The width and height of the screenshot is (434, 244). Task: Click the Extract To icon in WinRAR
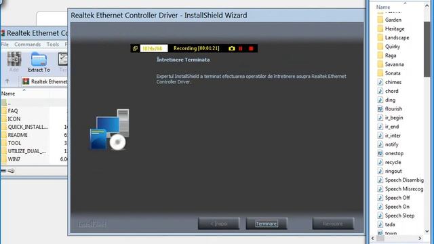click(x=39, y=62)
